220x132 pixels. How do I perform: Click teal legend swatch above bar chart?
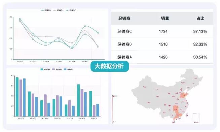coord(42,69)
